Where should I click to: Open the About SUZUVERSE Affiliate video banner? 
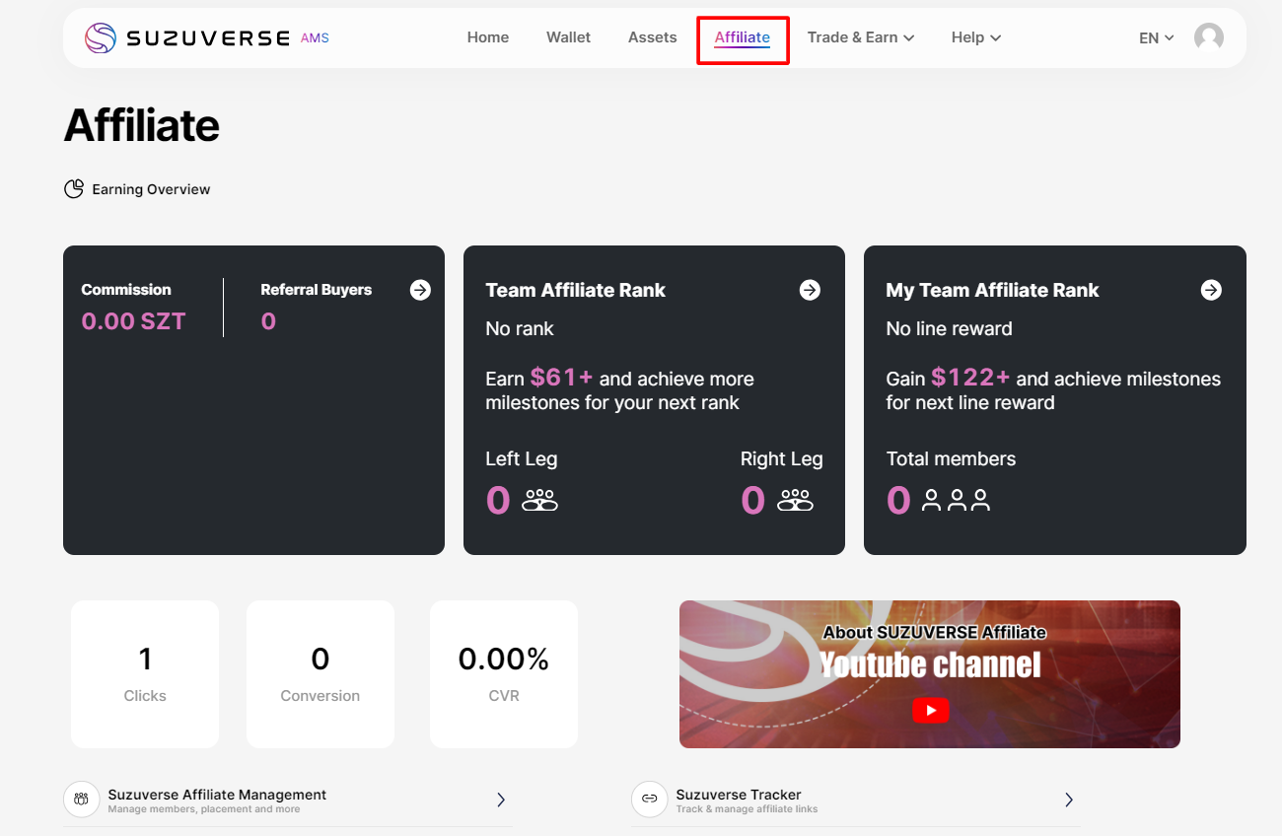(929, 674)
